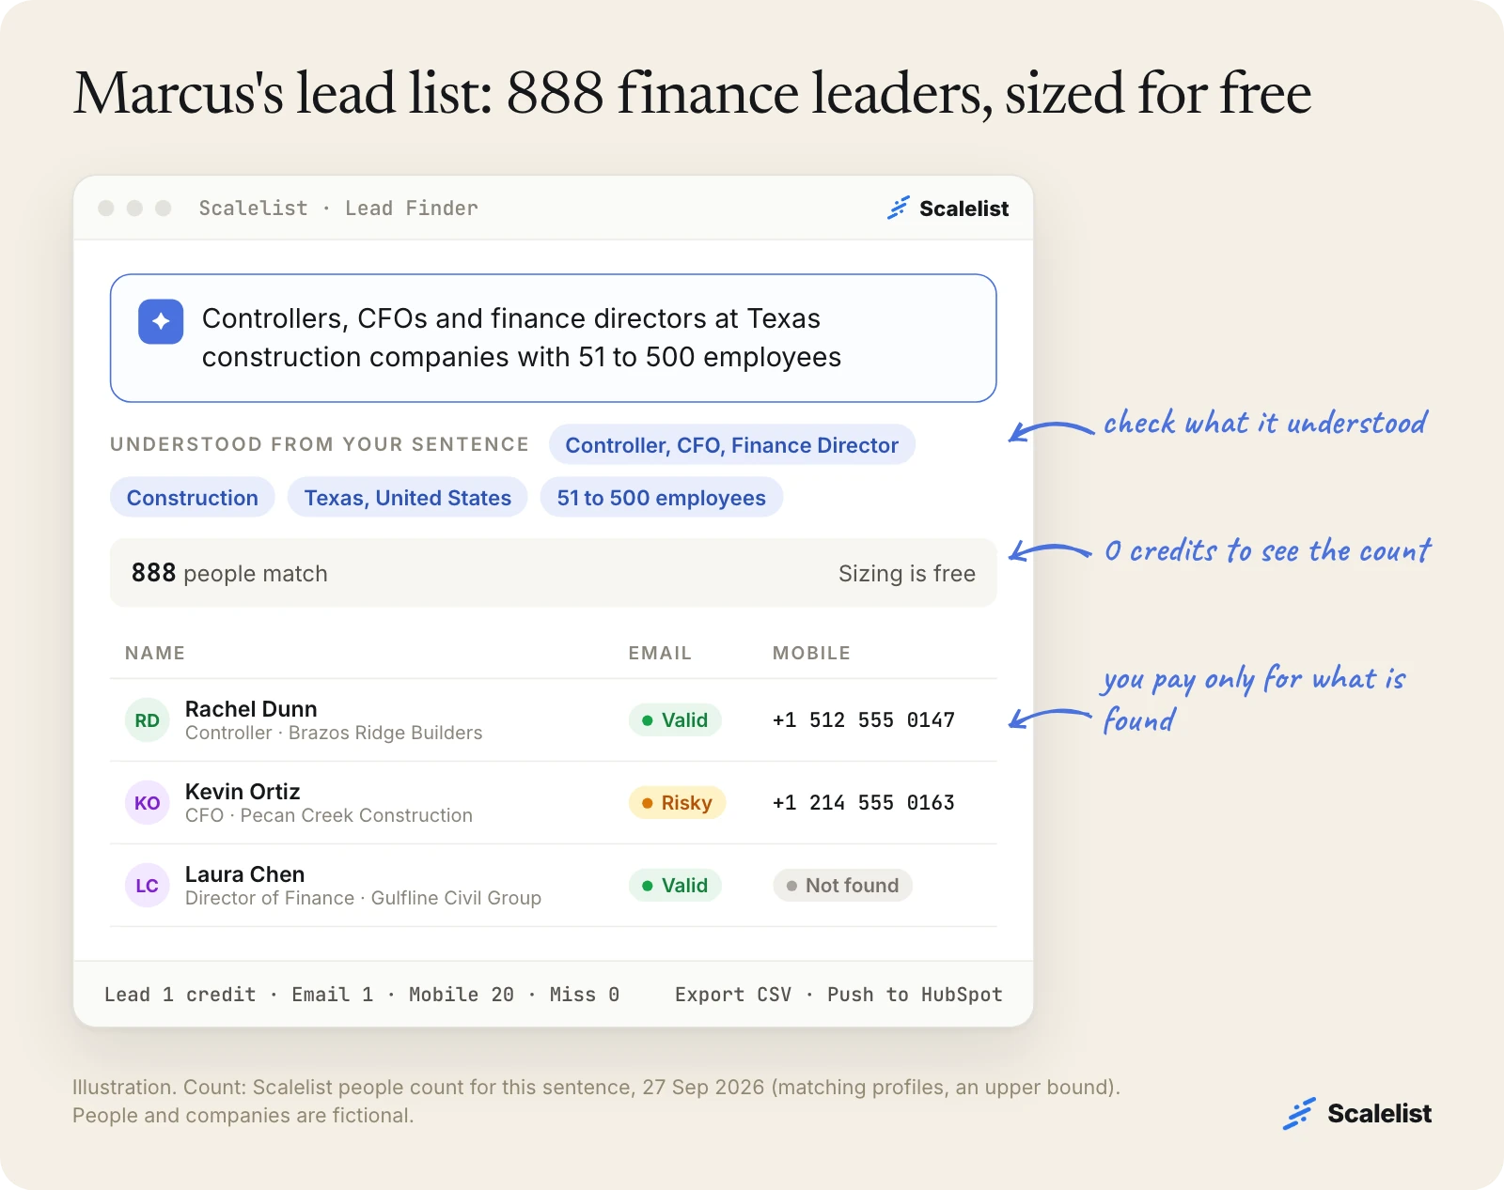This screenshot has width=1504, height=1190.
Task: Click Miss 0 pricing in footer
Action: click(585, 995)
